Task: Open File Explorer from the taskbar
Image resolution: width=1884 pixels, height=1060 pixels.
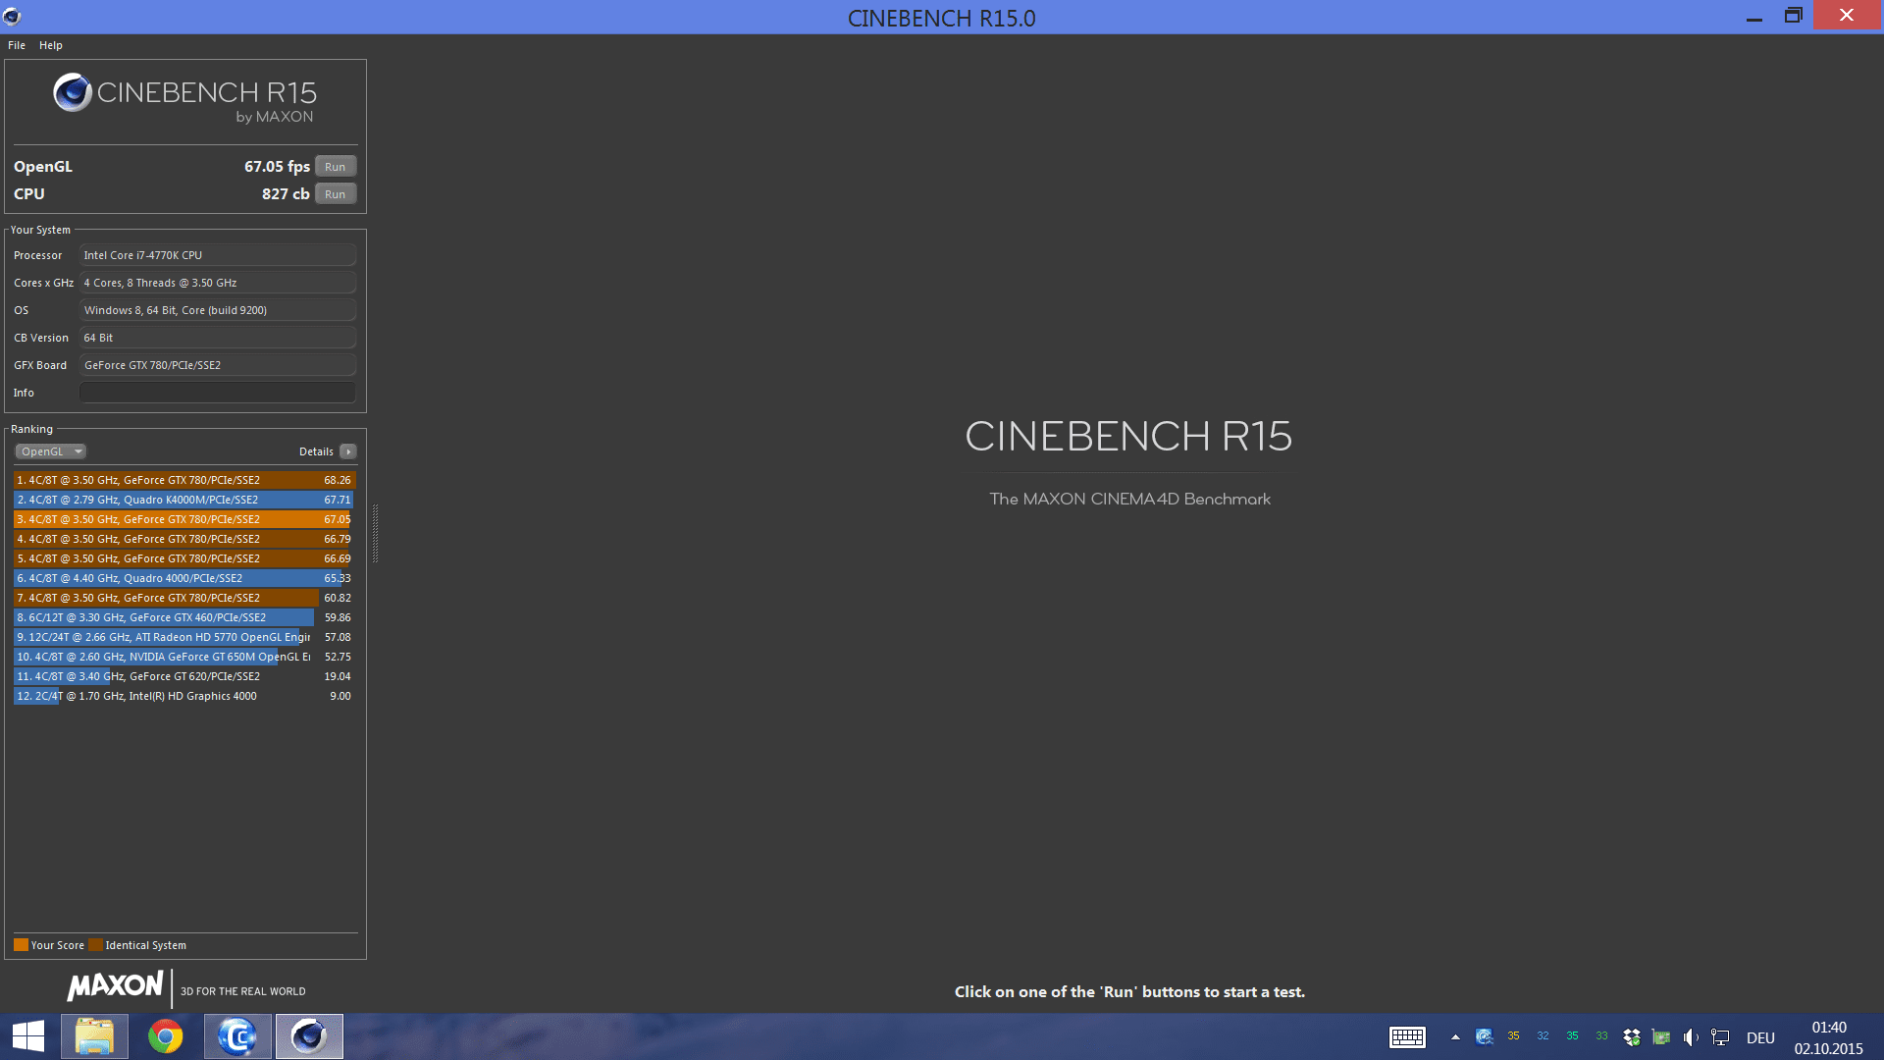Action: pos(94,1036)
